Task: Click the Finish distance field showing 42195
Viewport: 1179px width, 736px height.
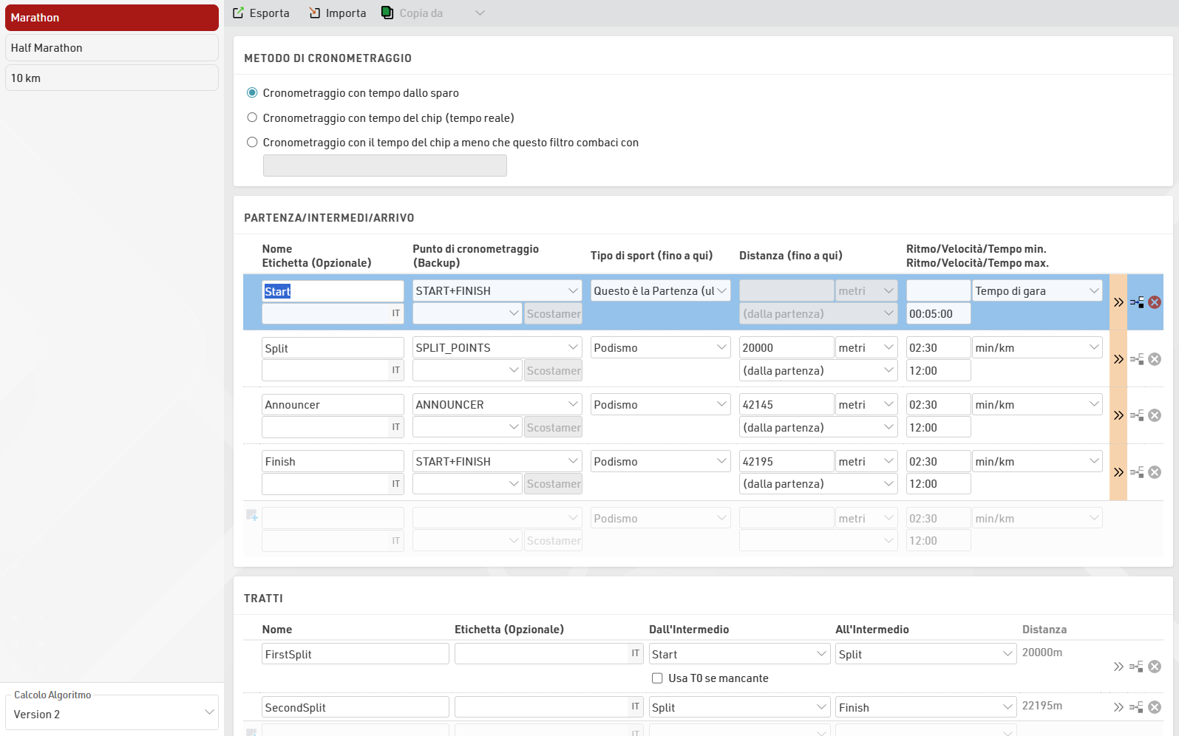Action: [x=786, y=462]
